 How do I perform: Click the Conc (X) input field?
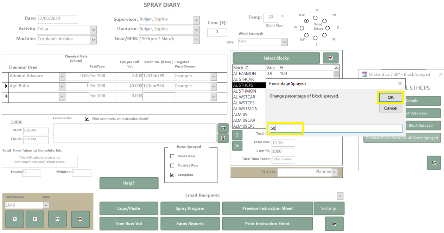tap(217, 32)
